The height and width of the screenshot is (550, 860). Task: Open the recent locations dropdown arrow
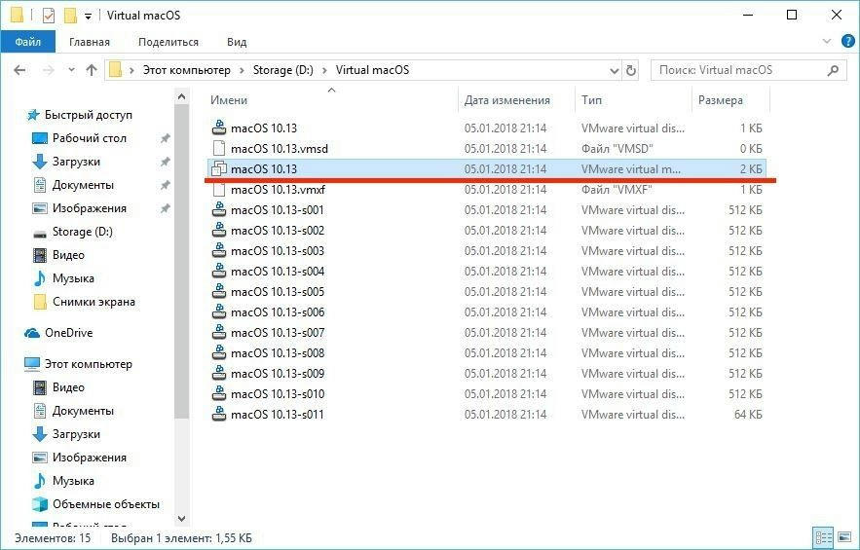point(70,70)
